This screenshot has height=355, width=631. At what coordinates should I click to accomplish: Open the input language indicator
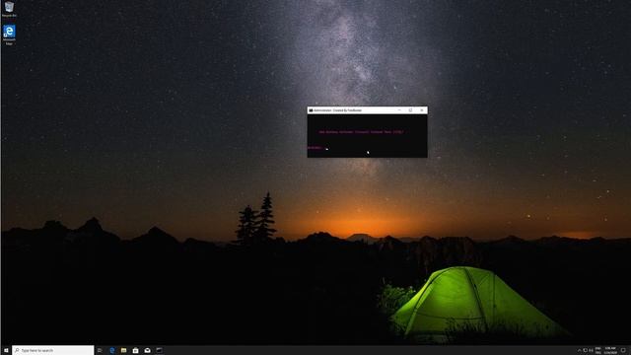click(x=598, y=351)
